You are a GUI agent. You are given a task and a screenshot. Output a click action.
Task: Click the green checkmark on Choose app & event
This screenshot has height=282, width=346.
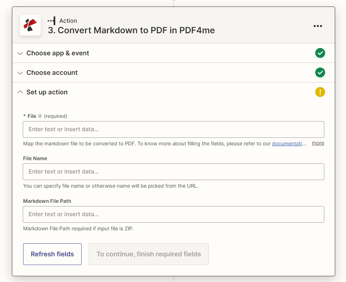click(320, 53)
